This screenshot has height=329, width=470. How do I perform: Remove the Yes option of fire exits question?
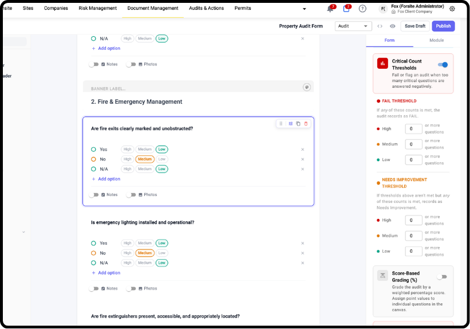302,150
